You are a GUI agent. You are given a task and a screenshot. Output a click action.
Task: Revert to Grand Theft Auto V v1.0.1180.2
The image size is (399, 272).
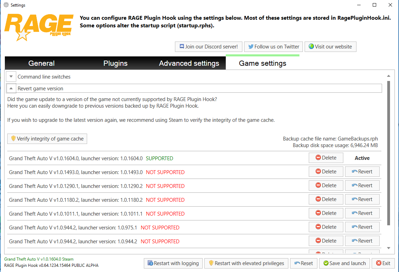pos(362,199)
